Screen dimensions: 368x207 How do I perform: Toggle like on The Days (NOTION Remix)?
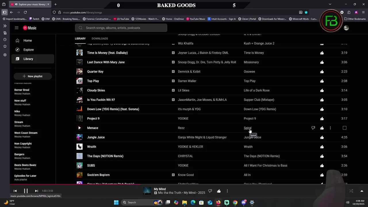coord(322,156)
